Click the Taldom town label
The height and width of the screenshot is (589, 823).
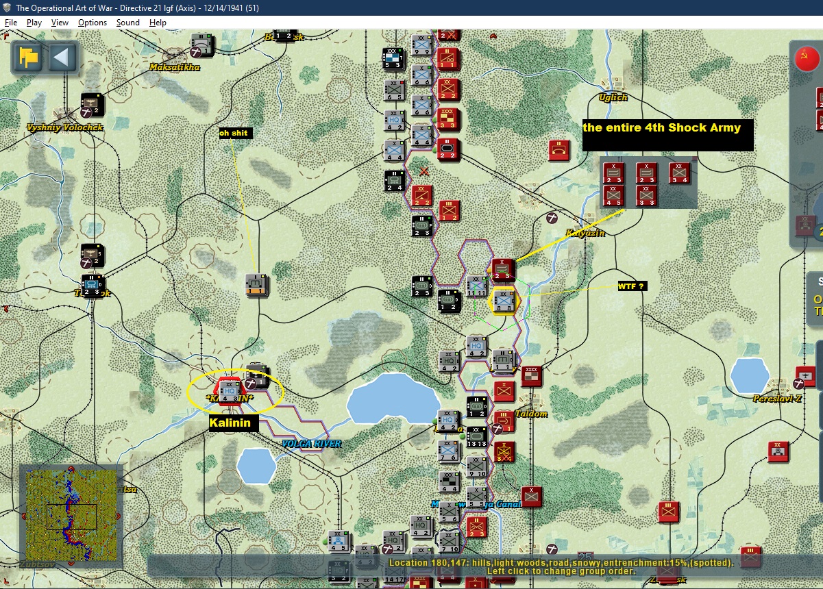[x=532, y=414]
